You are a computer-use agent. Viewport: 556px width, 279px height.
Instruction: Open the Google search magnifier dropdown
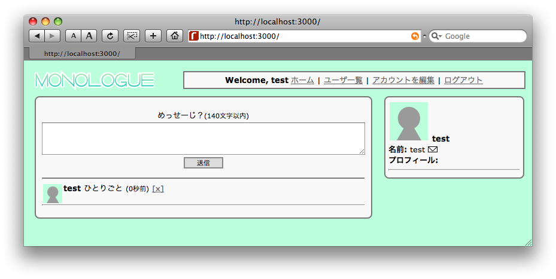436,36
